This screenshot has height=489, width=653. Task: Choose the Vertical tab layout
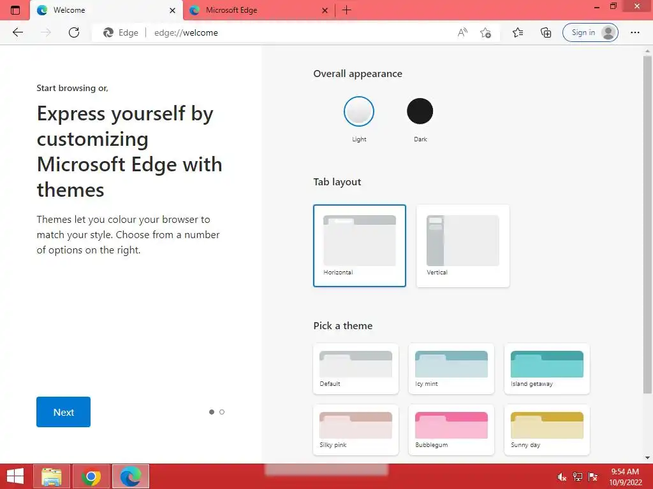click(463, 245)
